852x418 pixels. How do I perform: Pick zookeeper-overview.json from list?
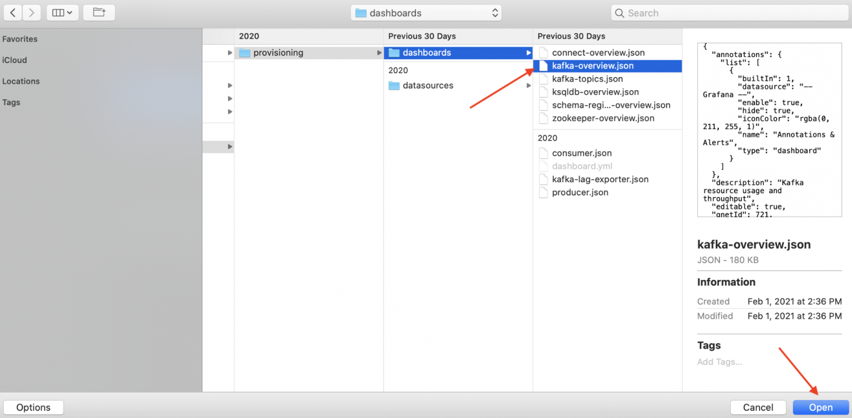coord(603,118)
